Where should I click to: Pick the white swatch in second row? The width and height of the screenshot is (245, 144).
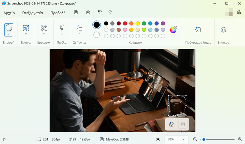(x=106, y=30)
